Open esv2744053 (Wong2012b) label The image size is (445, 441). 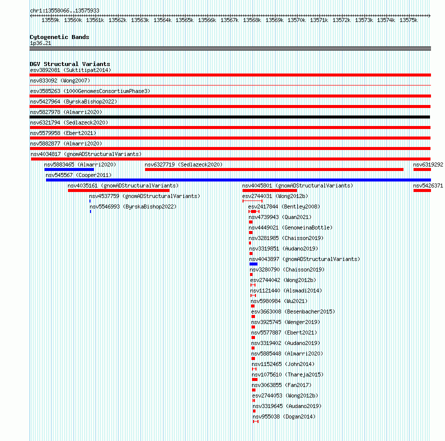pos(285,395)
